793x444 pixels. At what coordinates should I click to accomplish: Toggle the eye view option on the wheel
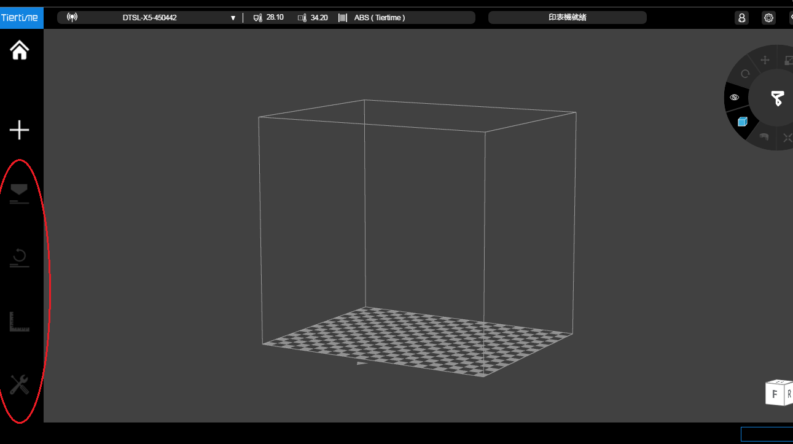pyautogui.click(x=734, y=98)
